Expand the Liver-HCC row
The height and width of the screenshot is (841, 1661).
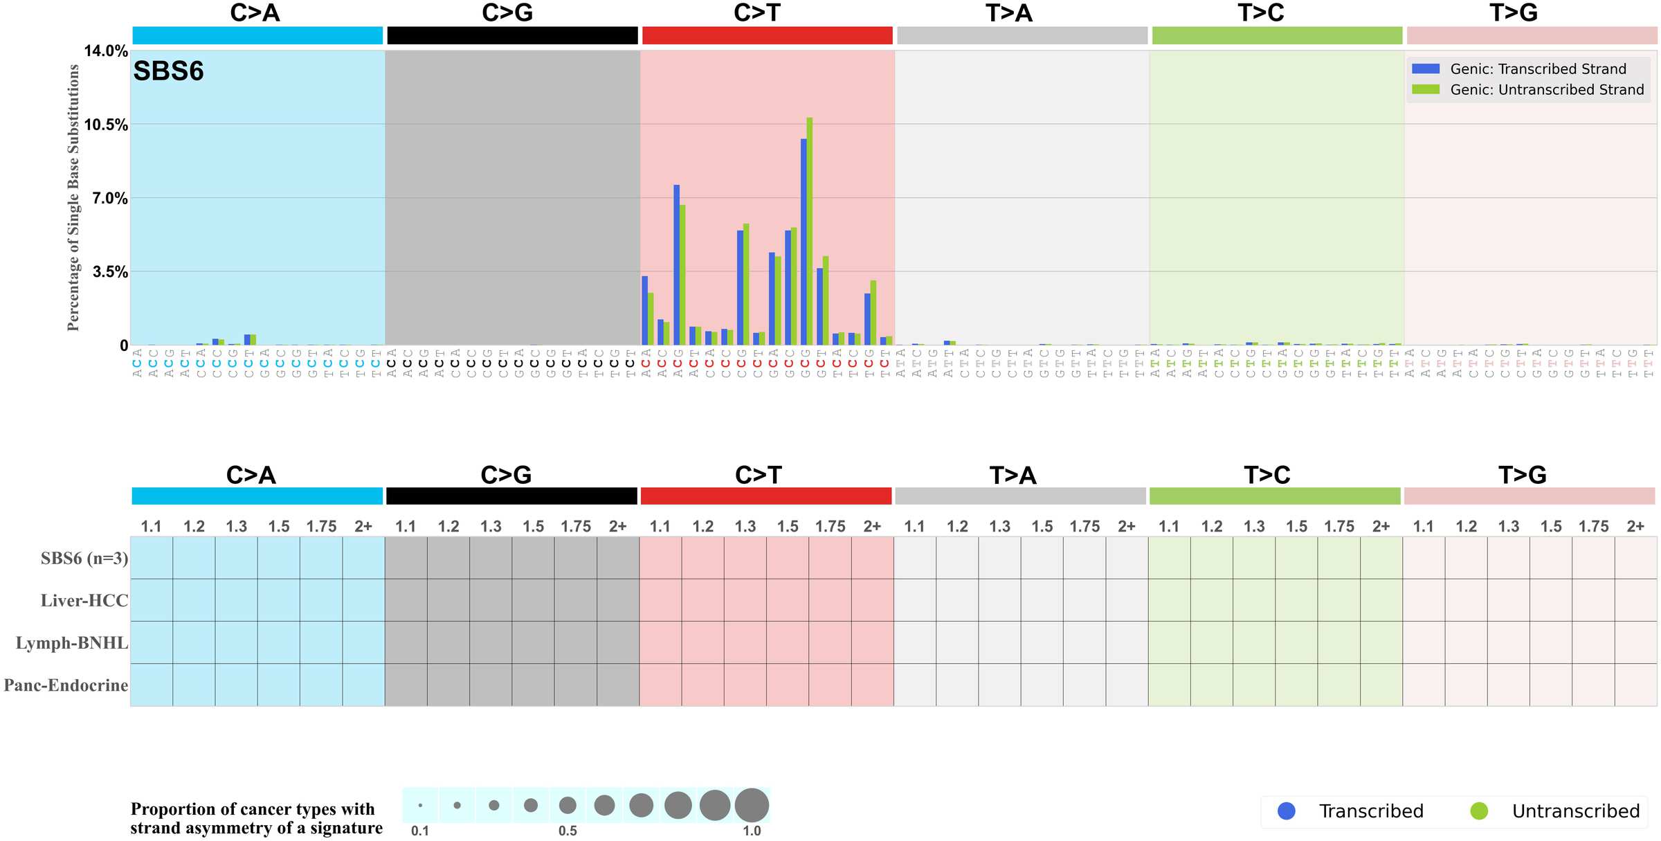click(x=84, y=601)
